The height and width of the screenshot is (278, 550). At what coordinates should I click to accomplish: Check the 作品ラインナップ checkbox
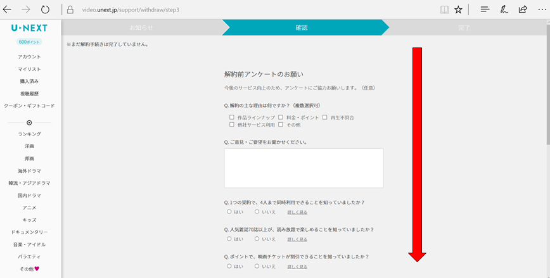231,117
